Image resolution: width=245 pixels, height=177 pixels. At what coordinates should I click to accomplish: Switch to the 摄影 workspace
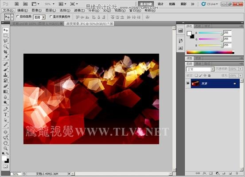tap(183, 4)
